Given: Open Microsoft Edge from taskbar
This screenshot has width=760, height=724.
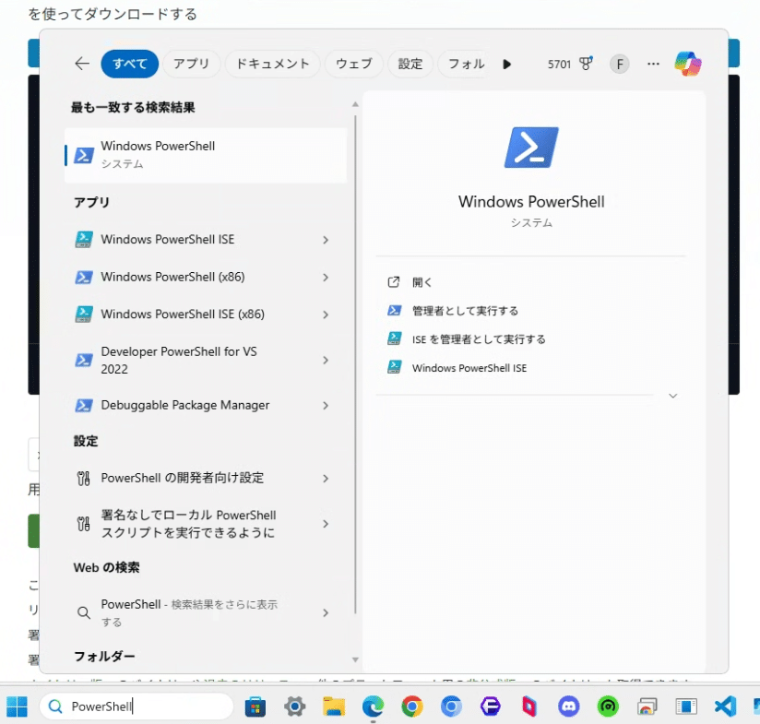Looking at the screenshot, I should (374, 706).
